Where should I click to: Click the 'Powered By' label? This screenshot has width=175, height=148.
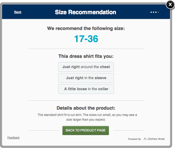pos(134,139)
